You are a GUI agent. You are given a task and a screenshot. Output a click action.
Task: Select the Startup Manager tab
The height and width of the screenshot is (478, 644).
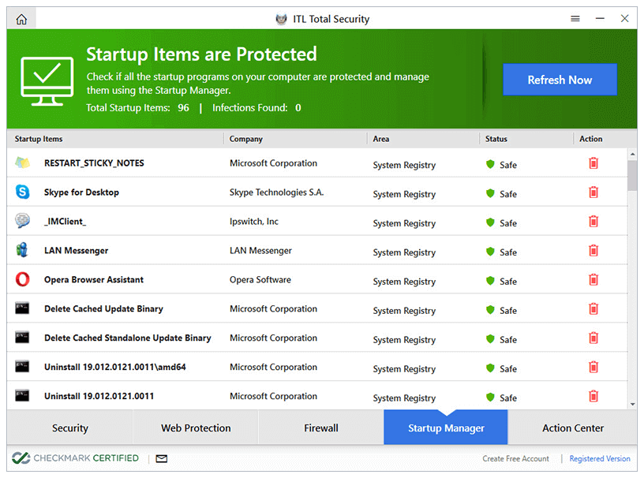pyautogui.click(x=446, y=428)
